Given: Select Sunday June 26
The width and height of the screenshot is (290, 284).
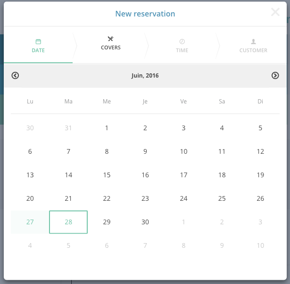Looking at the screenshot, I should coord(260,198).
